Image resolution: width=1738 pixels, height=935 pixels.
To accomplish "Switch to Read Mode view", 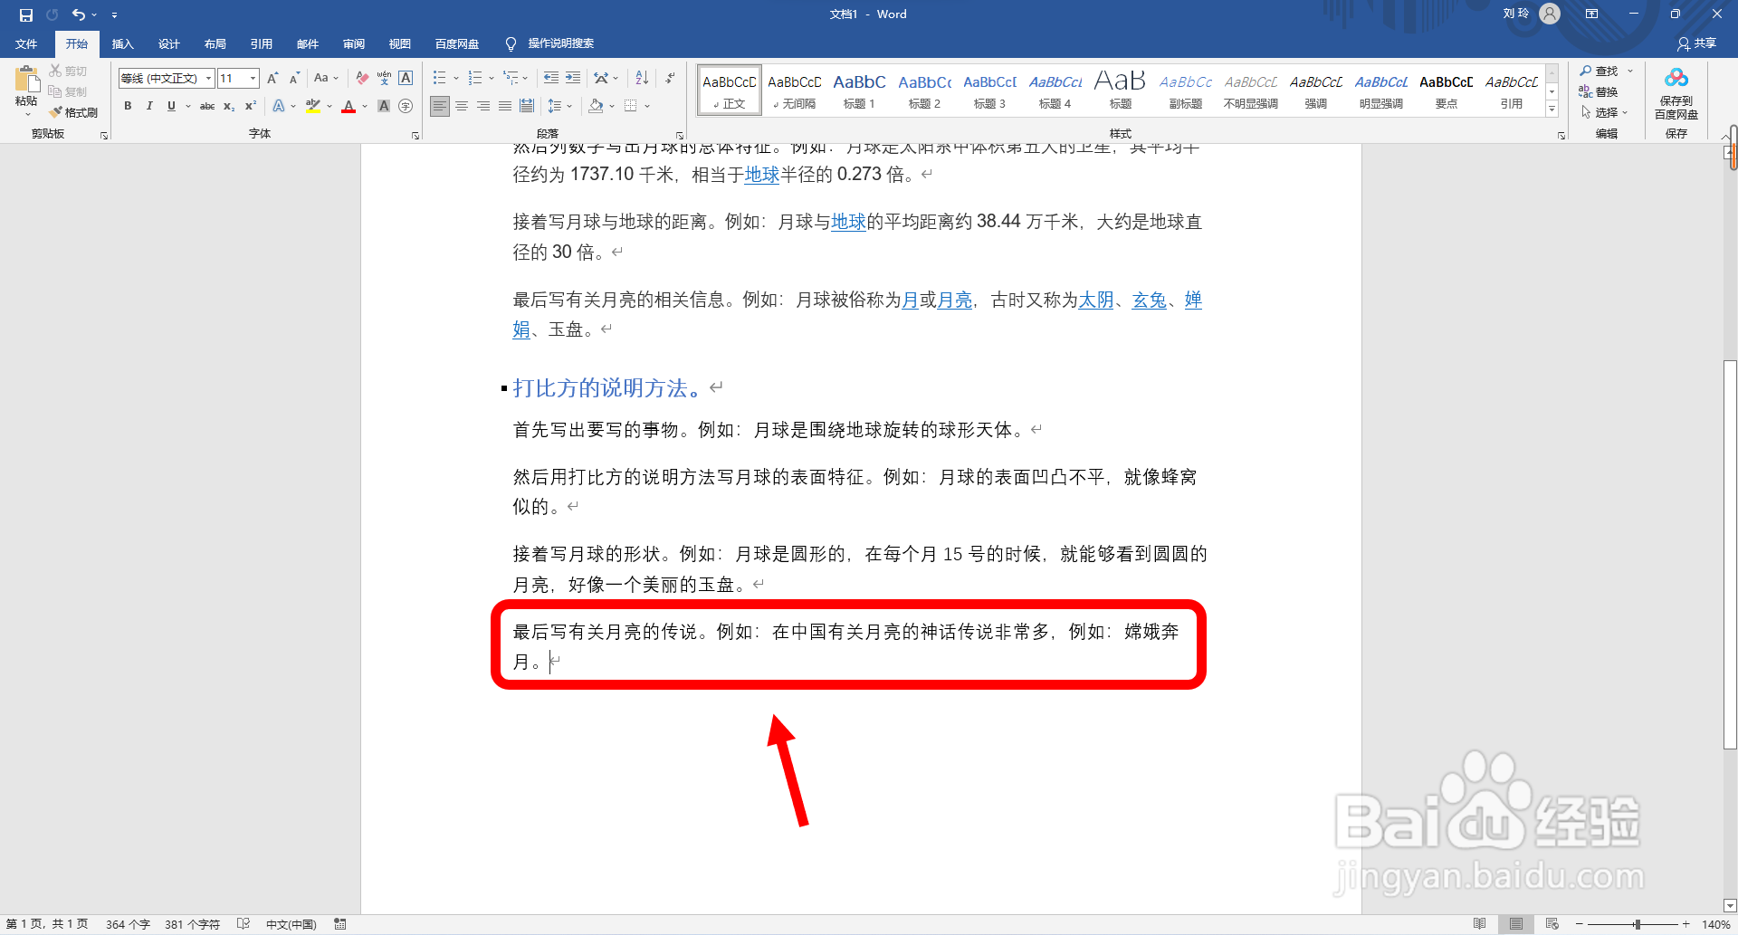I will [x=1481, y=924].
